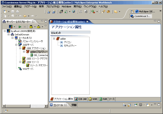
Task: Click the back navigation yellow arrow
Action: click(x=25, y=16)
